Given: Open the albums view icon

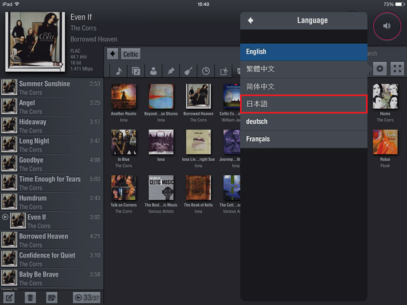Looking at the screenshot, I should 136,71.
